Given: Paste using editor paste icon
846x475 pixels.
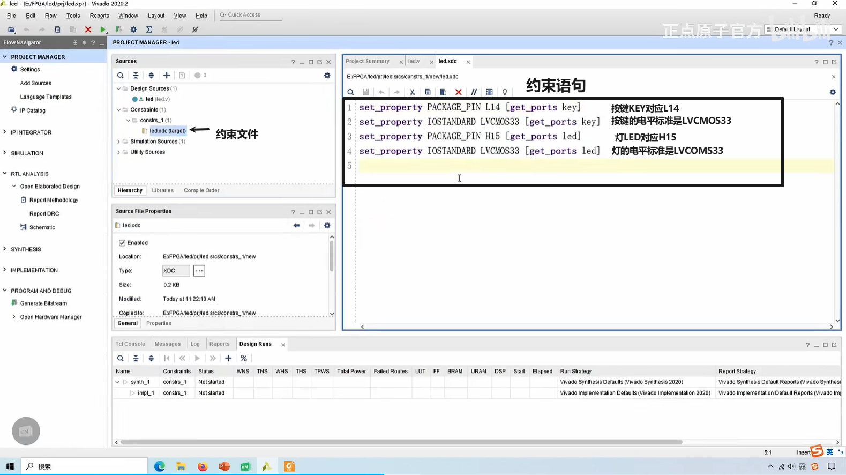Looking at the screenshot, I should (x=443, y=92).
